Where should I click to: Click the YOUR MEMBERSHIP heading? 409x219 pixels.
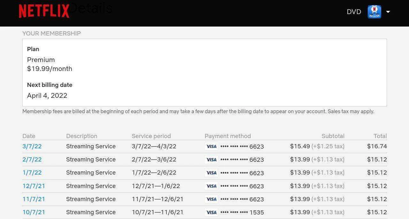[51, 34]
